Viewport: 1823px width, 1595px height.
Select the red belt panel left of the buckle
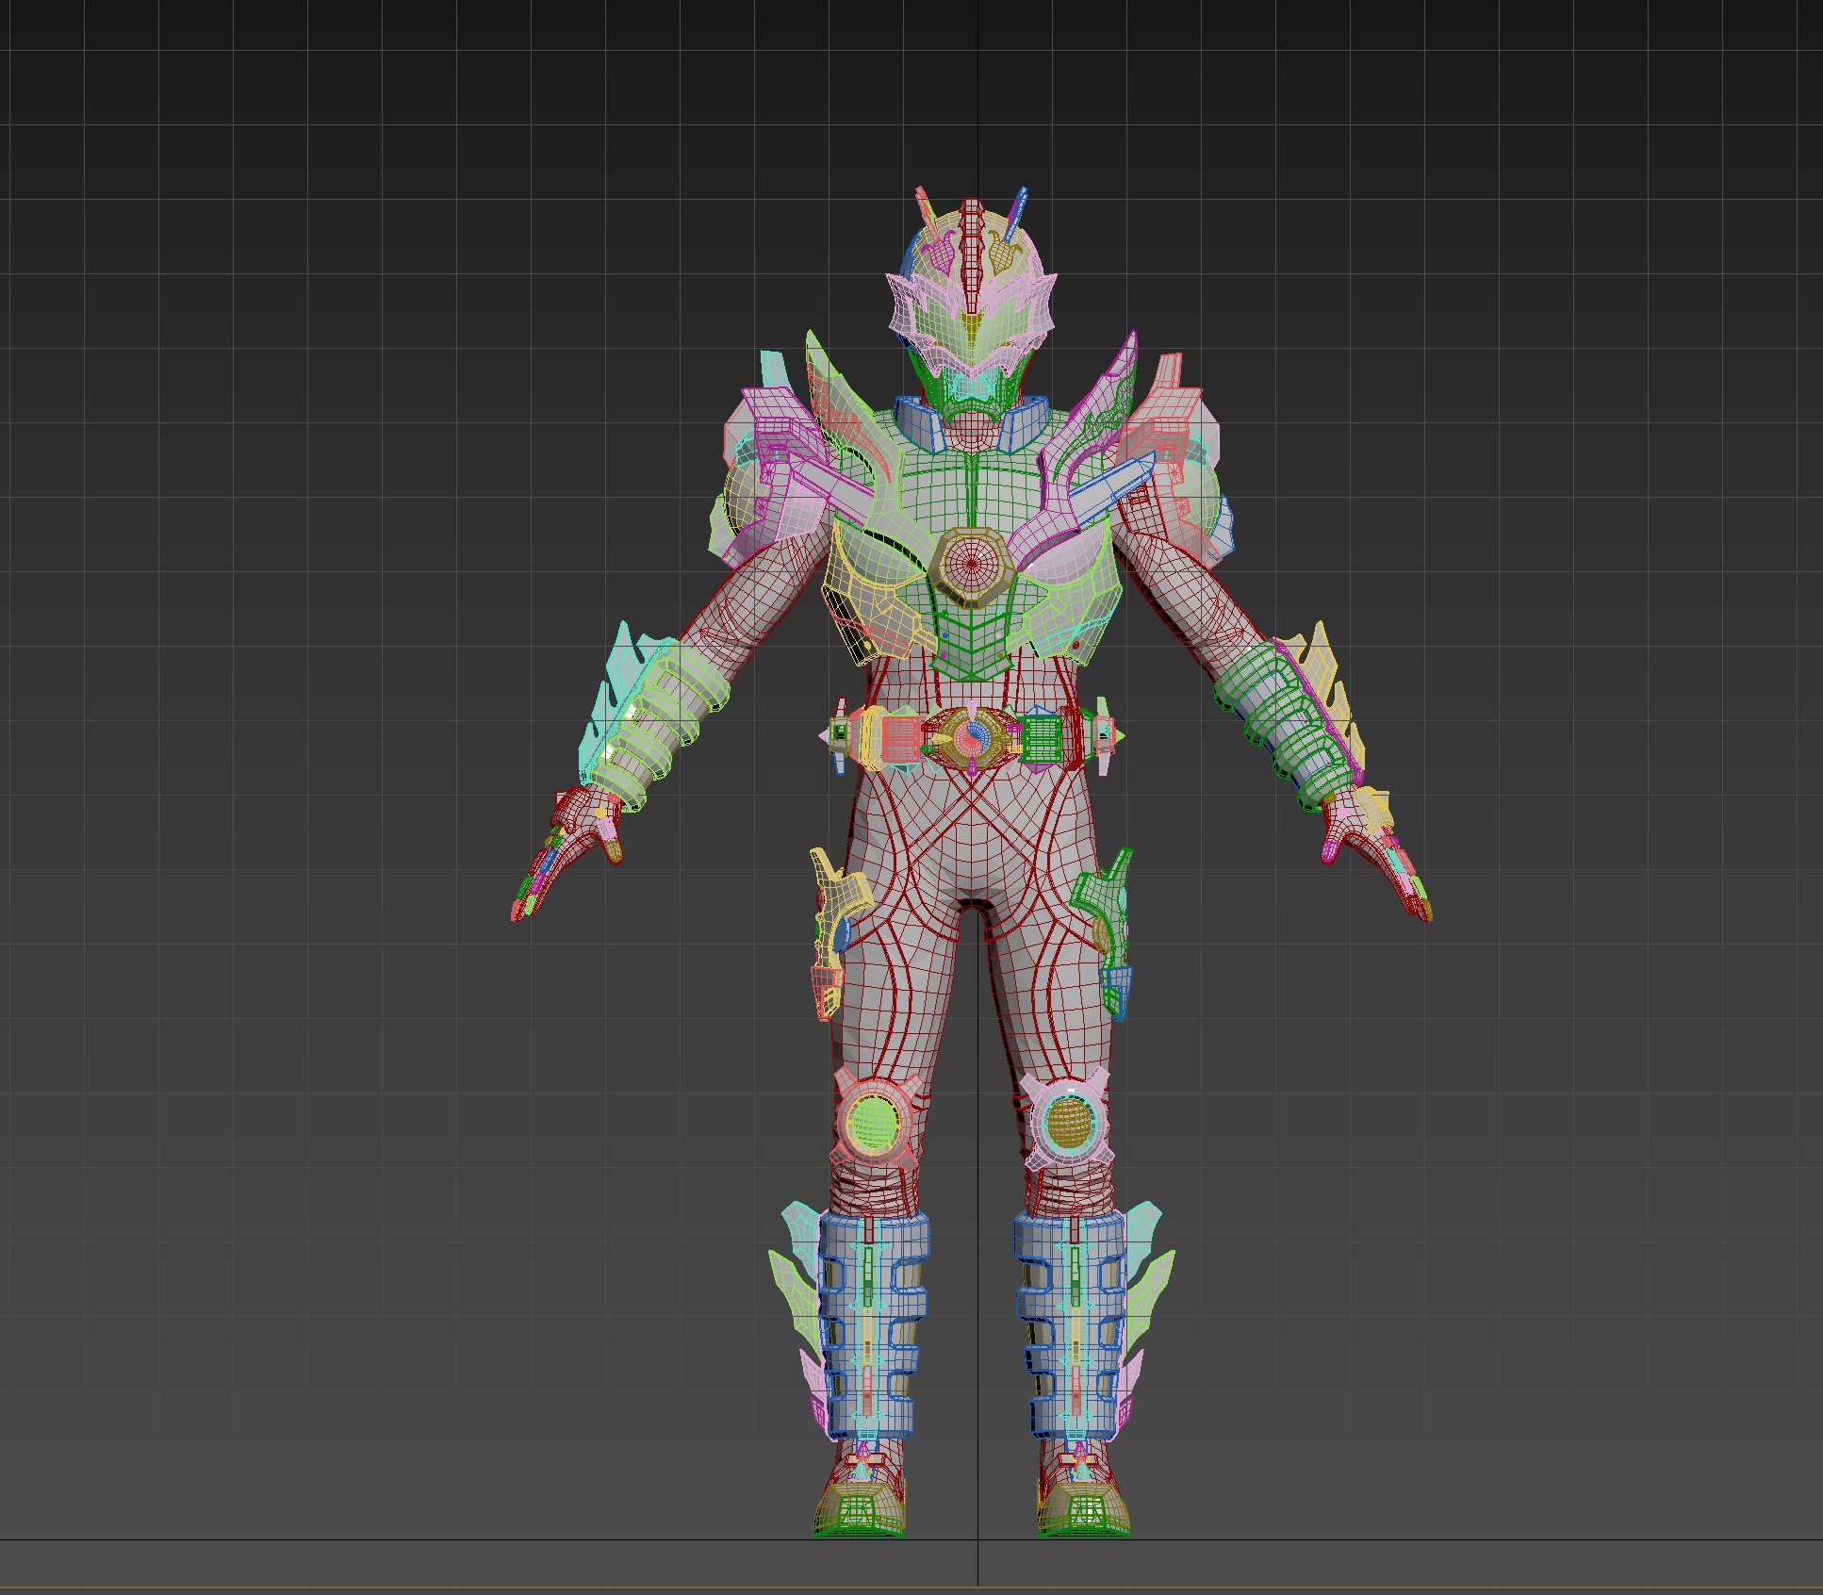(901, 739)
